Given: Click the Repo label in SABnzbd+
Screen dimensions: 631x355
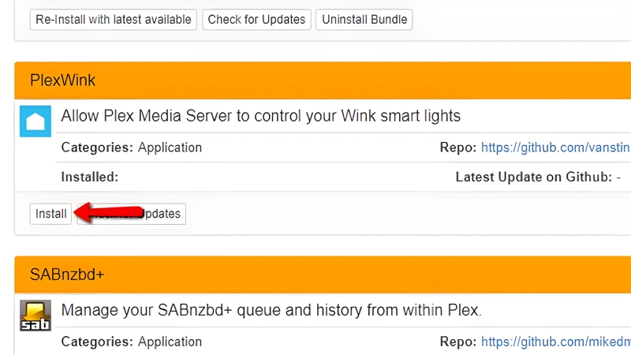Looking at the screenshot, I should [458, 342].
